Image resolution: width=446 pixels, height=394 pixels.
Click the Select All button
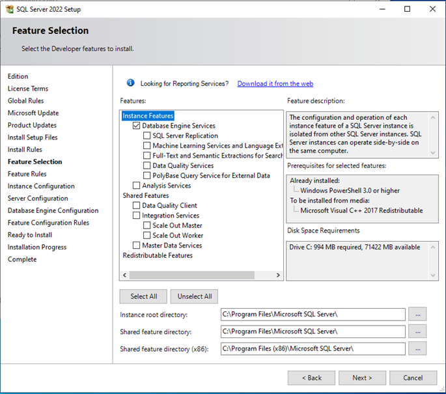pos(143,296)
